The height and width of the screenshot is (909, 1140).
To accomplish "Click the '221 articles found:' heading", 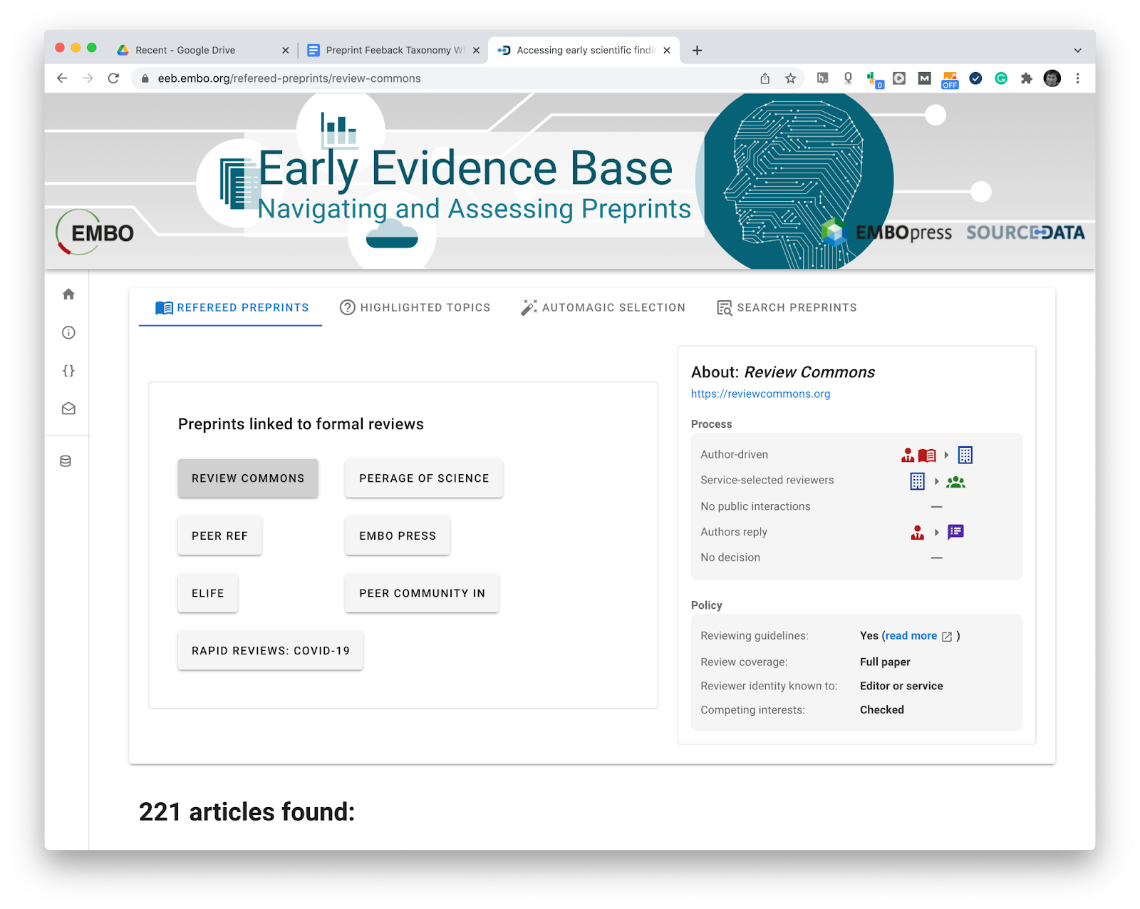I will [x=247, y=812].
